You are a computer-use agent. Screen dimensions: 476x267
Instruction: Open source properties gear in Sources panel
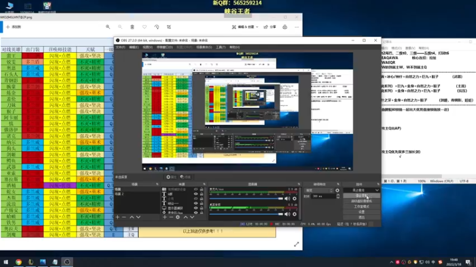click(x=178, y=217)
